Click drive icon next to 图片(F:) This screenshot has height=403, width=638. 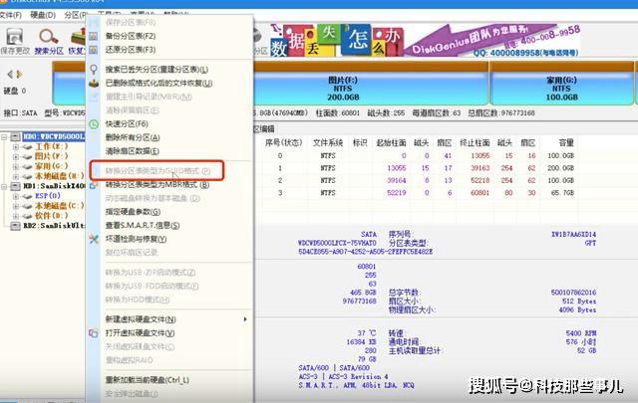click(x=27, y=156)
